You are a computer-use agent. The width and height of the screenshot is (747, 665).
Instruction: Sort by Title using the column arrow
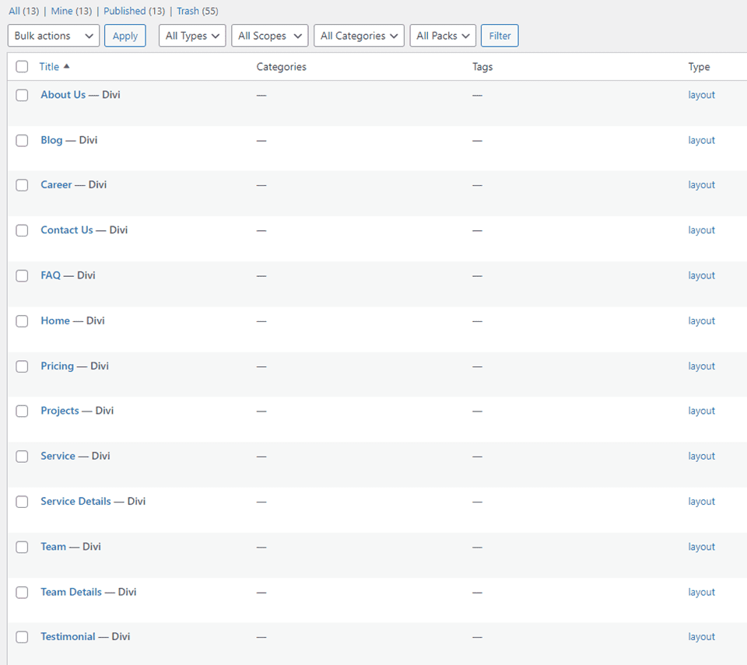(66, 66)
